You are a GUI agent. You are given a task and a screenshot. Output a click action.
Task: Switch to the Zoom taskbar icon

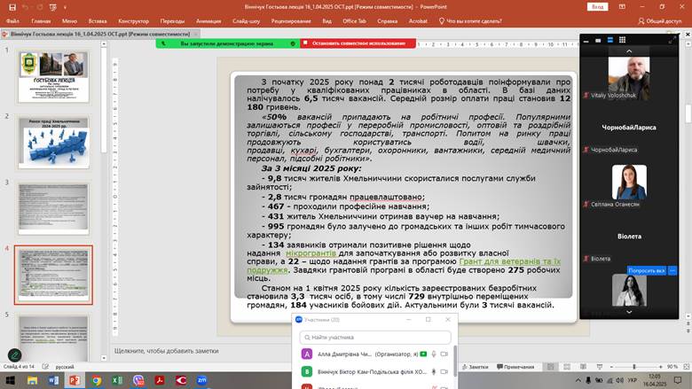[202, 379]
